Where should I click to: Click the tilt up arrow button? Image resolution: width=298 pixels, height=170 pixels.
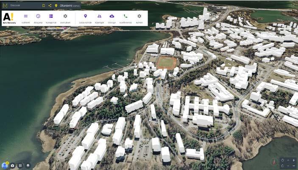click(288, 161)
